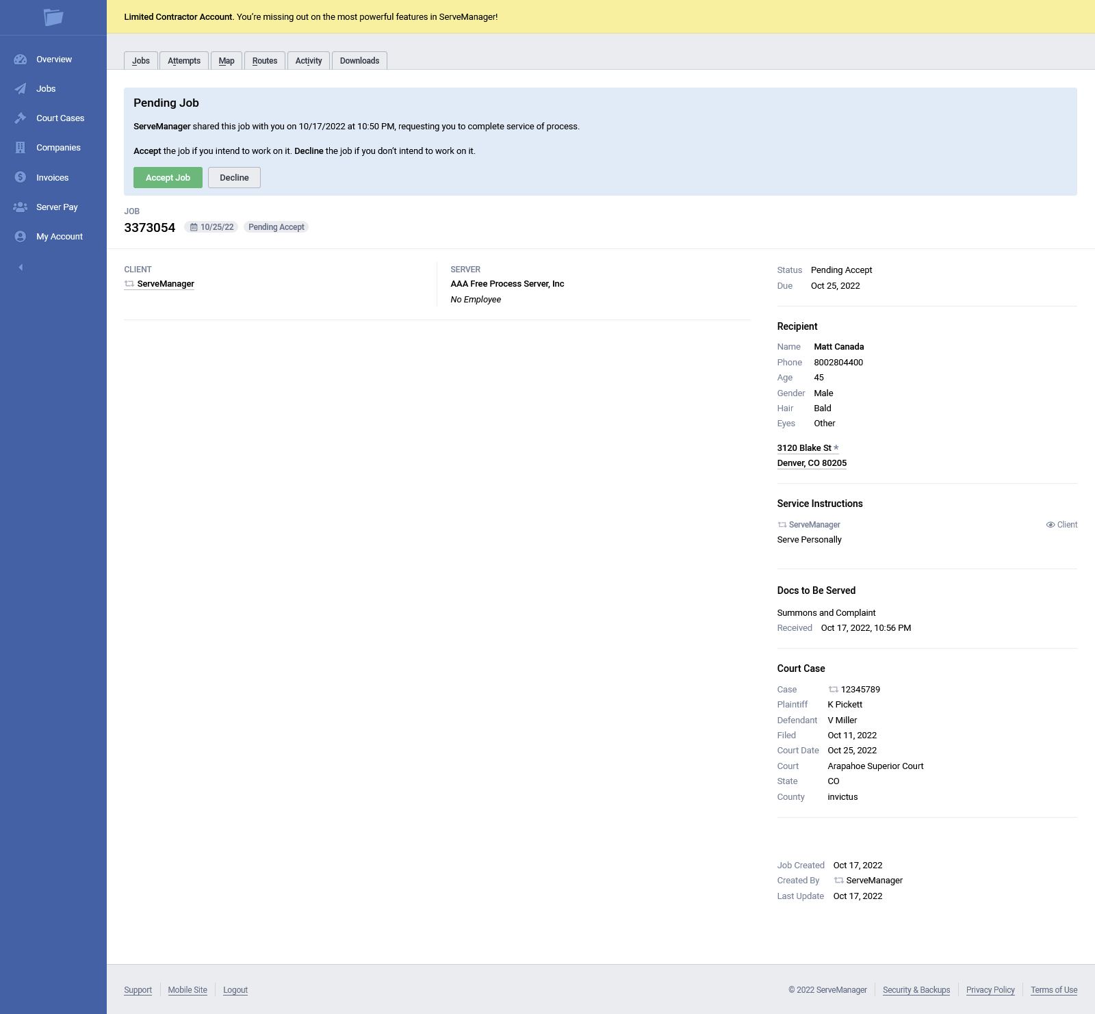Viewport: 1095px width, 1014px height.
Task: Open the 3120 Blake St address link
Action: coord(804,448)
